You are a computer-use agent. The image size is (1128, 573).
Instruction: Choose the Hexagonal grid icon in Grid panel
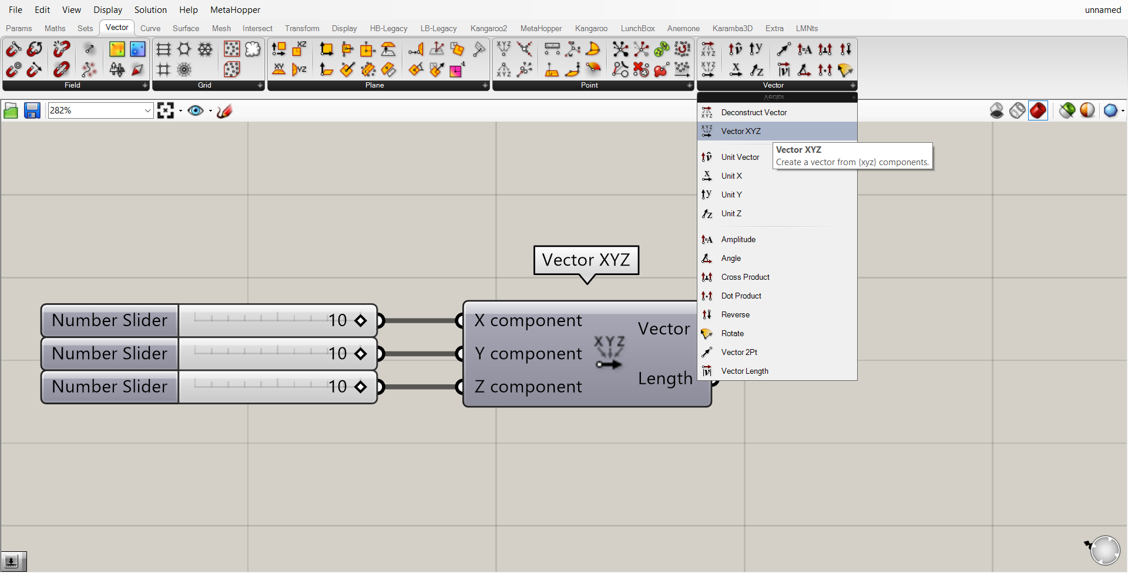tap(184, 49)
